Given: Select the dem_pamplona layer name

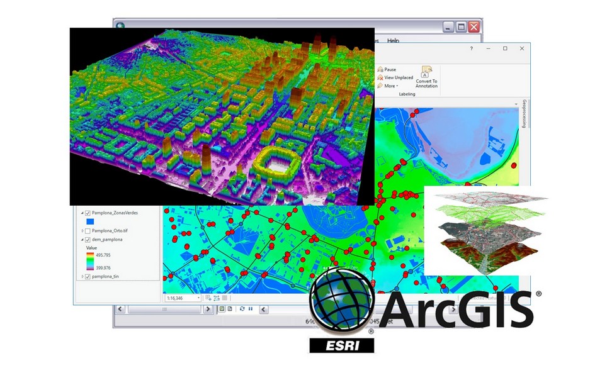Looking at the screenshot, I should click(107, 239).
